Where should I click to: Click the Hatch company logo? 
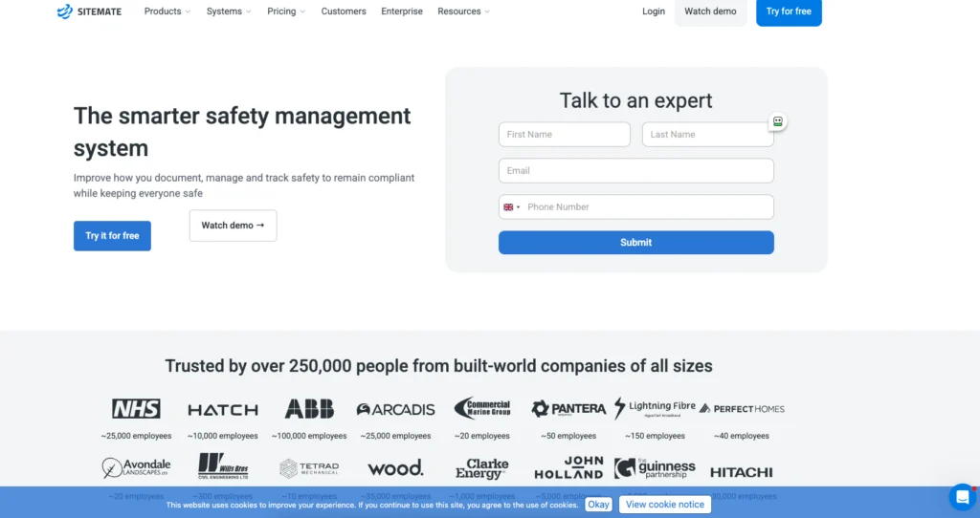[223, 410]
